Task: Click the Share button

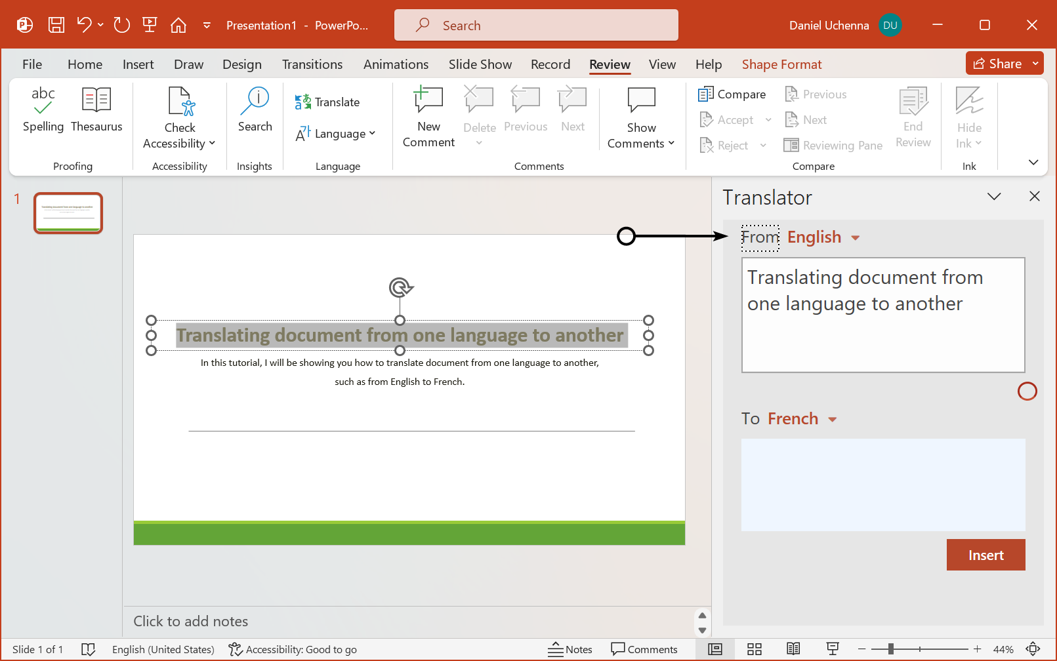Action: point(999,63)
